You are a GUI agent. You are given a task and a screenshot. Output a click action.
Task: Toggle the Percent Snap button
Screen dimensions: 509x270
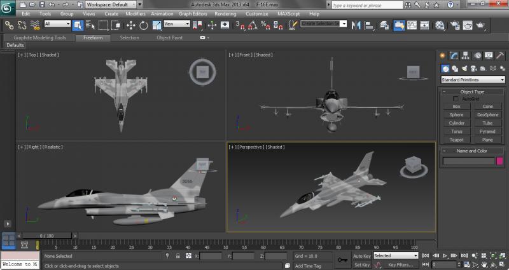click(265, 25)
